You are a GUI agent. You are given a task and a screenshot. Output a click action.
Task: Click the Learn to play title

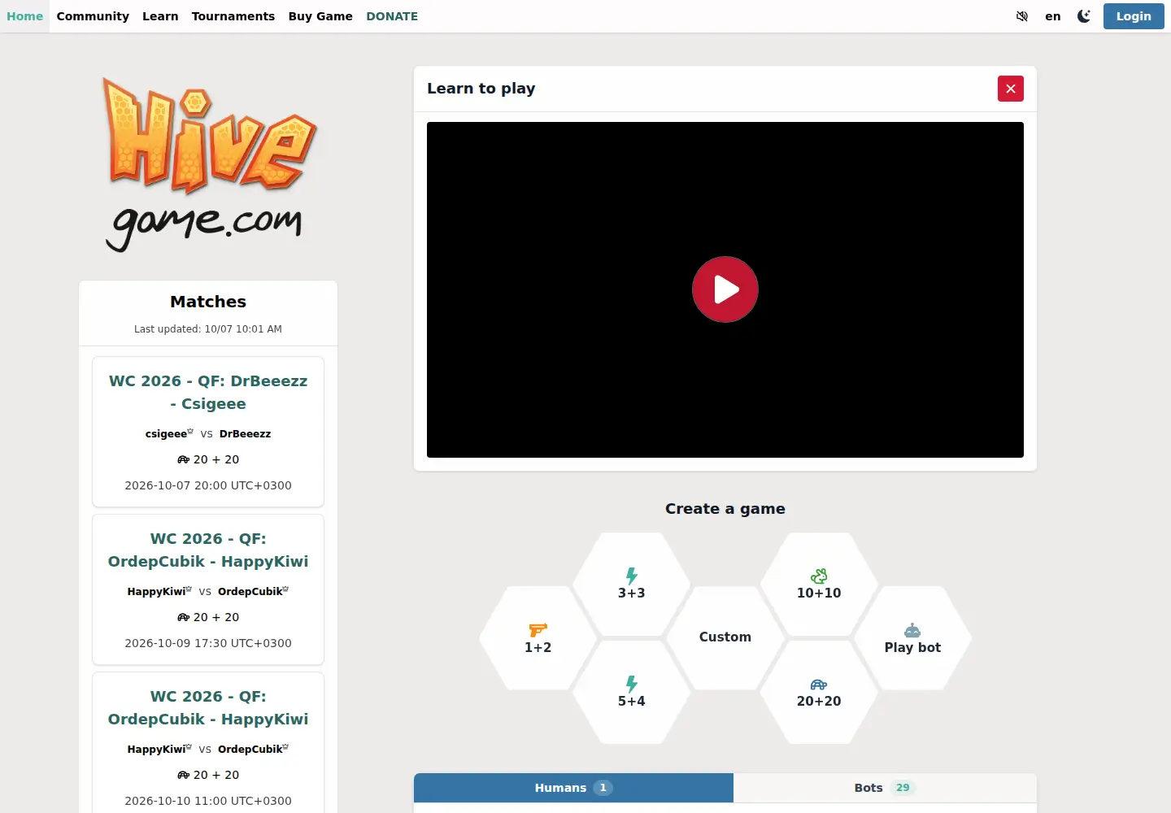(481, 89)
